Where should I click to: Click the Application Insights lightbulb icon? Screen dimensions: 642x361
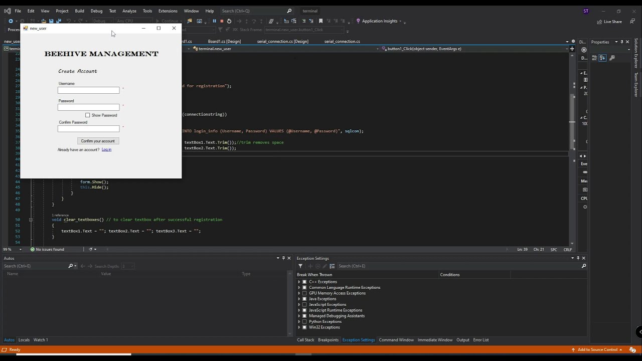click(358, 21)
